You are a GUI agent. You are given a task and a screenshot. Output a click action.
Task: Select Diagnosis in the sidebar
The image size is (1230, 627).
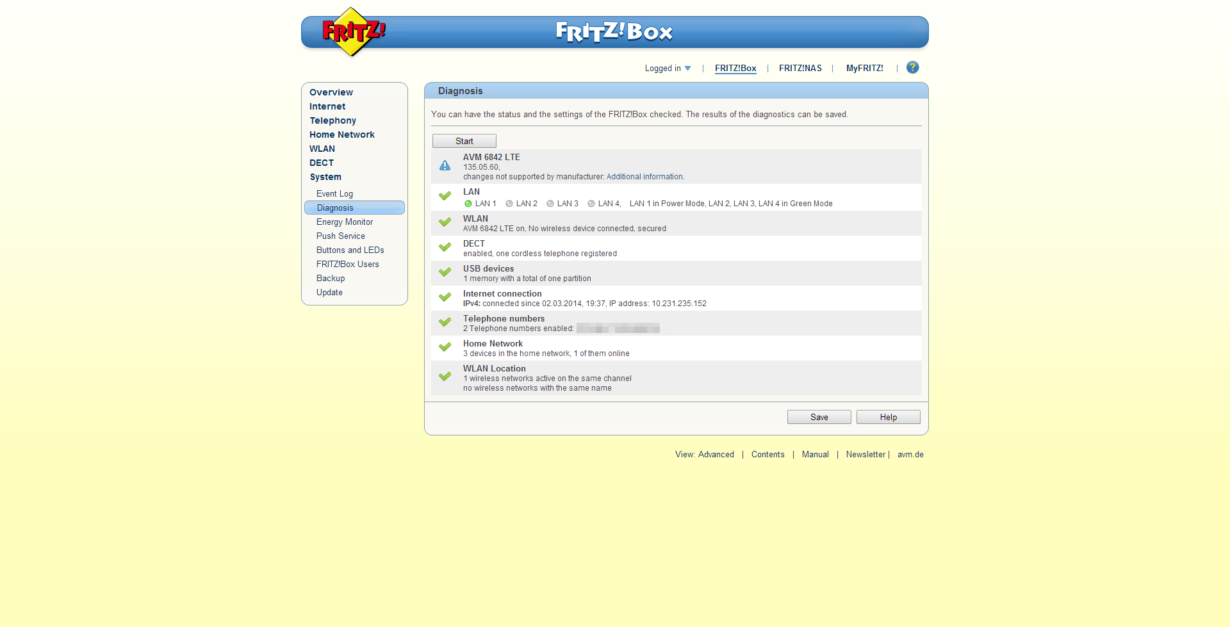(x=354, y=208)
